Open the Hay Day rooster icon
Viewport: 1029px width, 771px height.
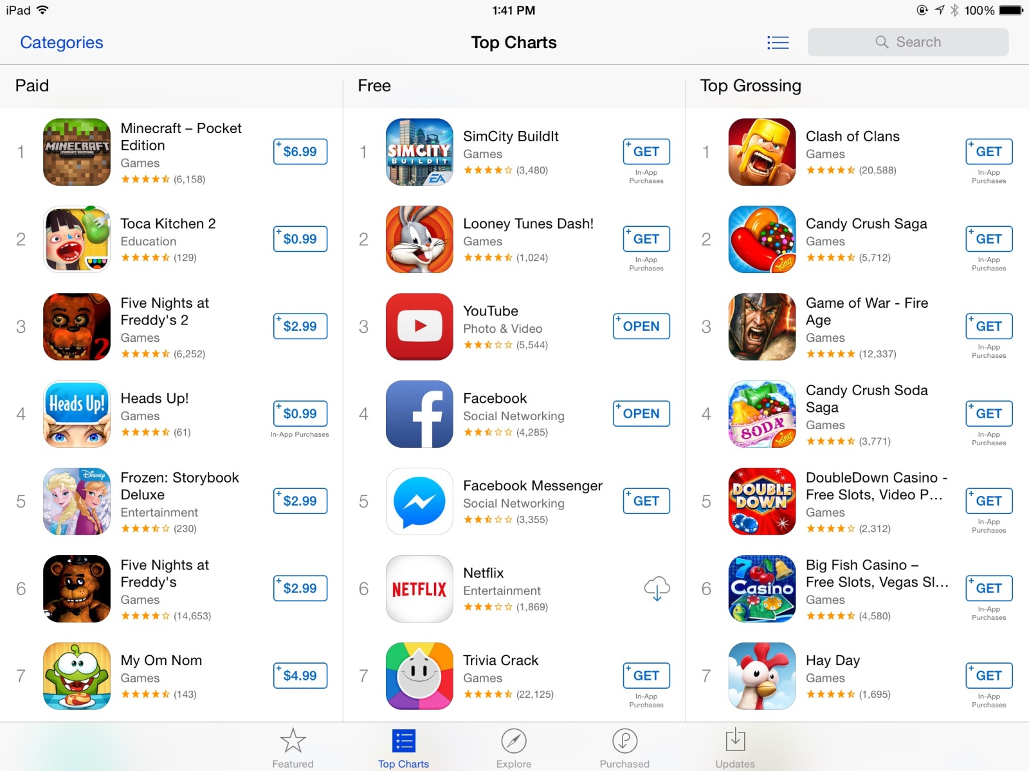(x=762, y=676)
